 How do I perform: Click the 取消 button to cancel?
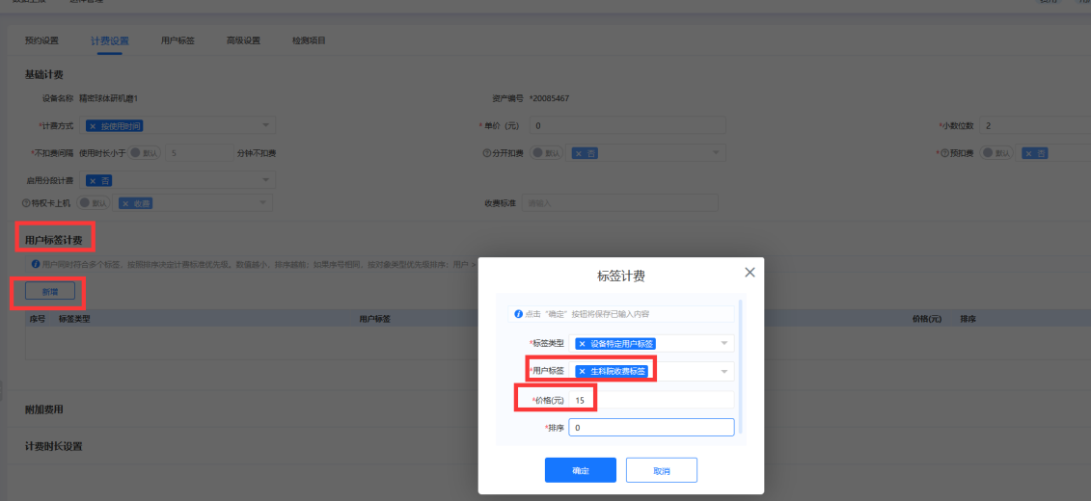pos(661,470)
